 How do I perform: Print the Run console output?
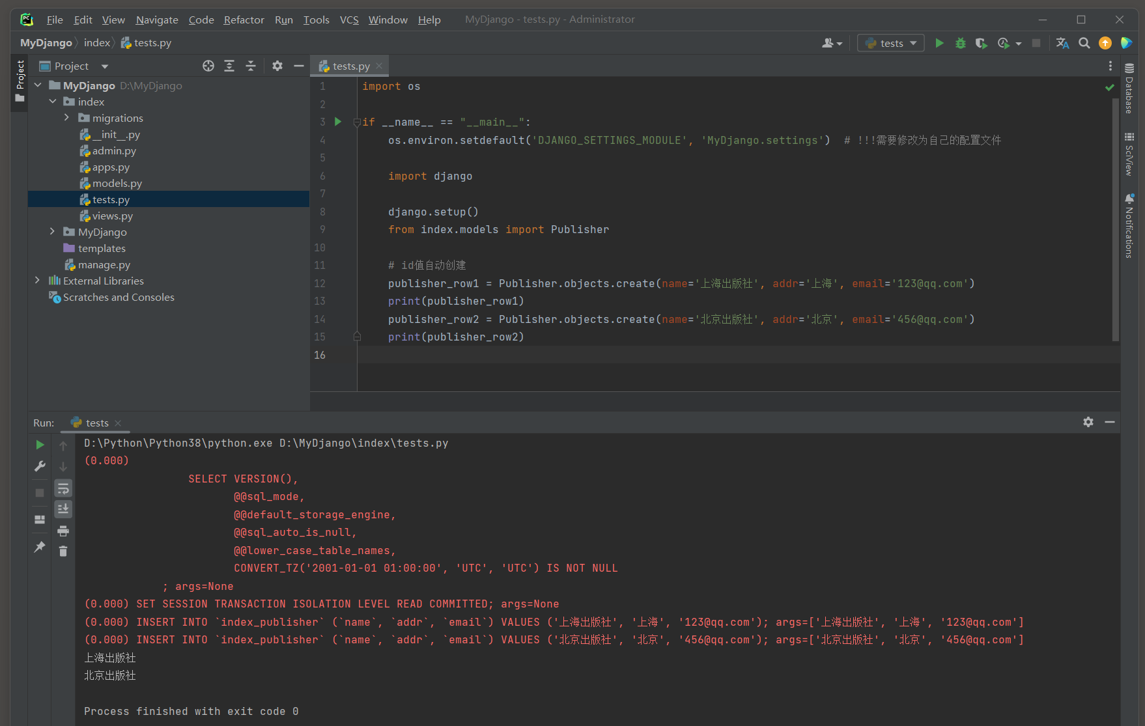[63, 531]
